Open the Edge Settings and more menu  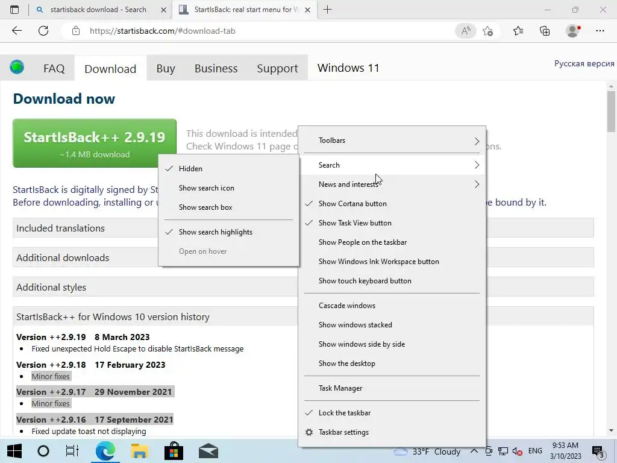point(600,31)
